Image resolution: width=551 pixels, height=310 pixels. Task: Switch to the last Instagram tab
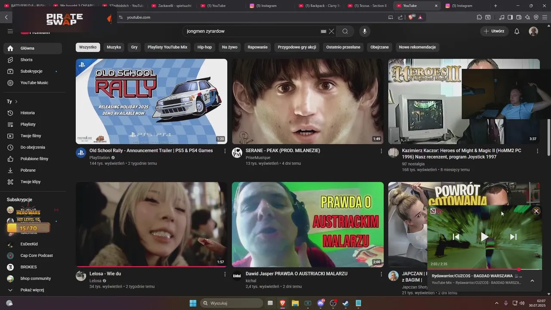coord(465,6)
